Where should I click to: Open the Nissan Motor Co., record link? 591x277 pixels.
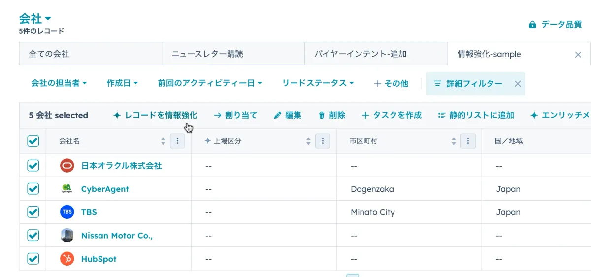coord(117,236)
